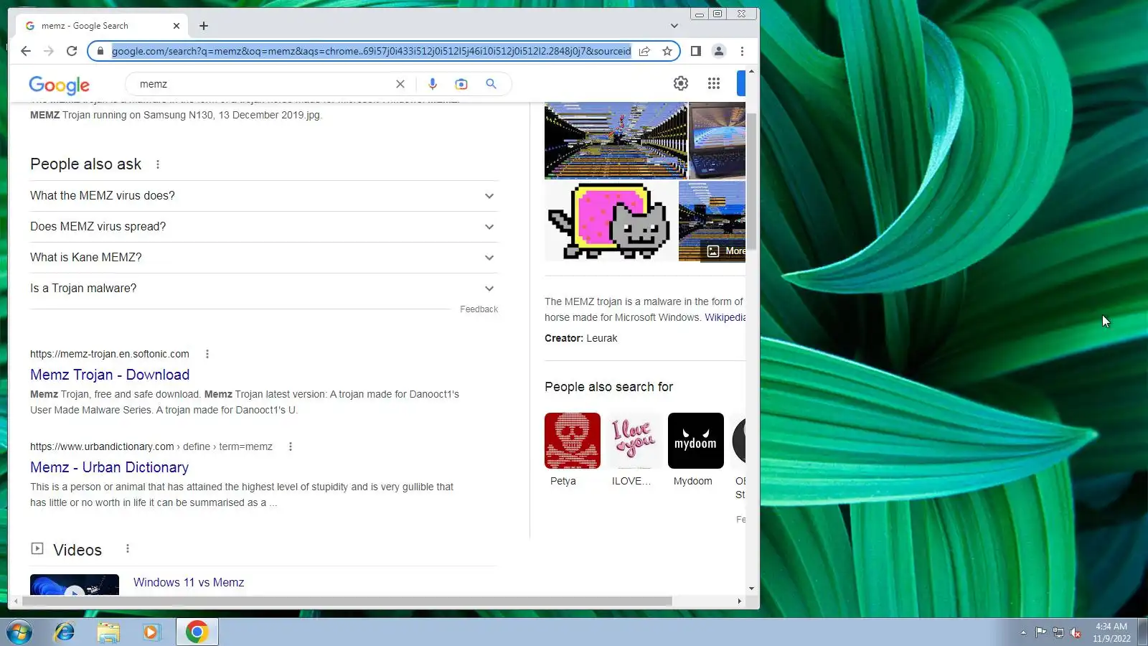This screenshot has width=1148, height=646.
Task: Click the partially visible blue Sign in button
Action: click(x=741, y=83)
